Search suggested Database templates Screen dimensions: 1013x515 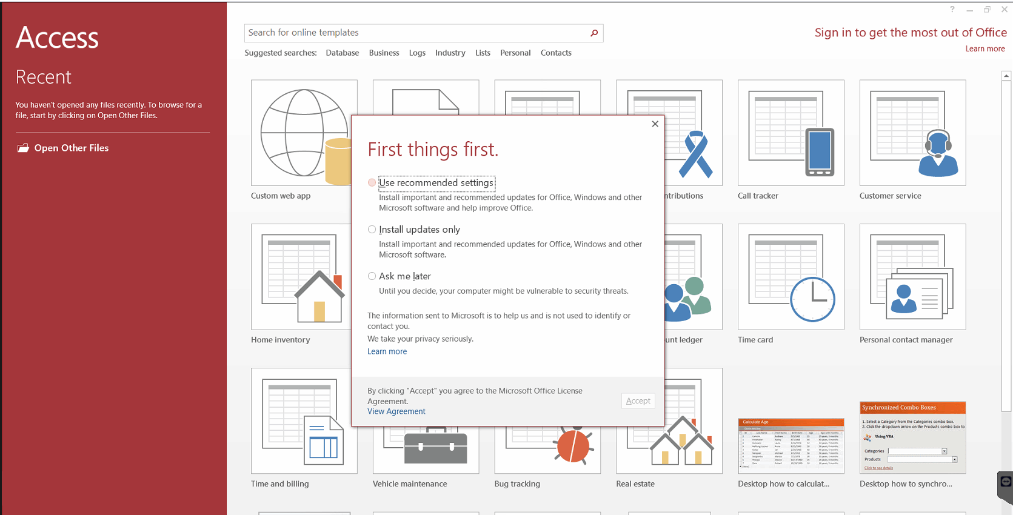343,53
